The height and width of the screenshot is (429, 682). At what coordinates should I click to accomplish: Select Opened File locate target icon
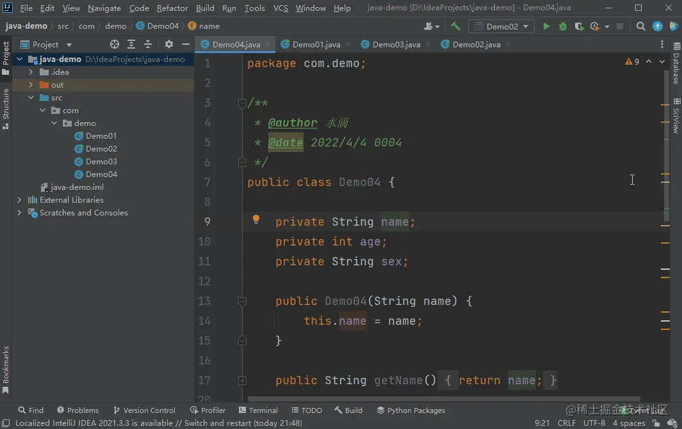pyautogui.click(x=115, y=44)
